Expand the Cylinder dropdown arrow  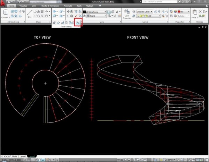9,17
